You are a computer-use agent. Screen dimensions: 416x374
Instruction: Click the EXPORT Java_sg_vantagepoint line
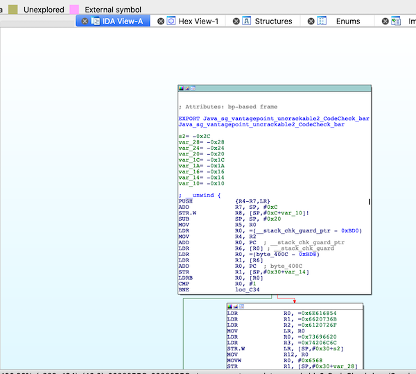(x=274, y=119)
